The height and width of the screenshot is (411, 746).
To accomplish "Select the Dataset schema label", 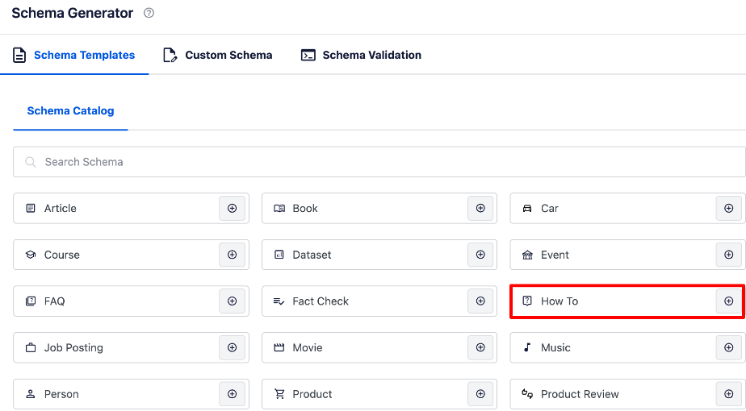I will pyautogui.click(x=312, y=255).
